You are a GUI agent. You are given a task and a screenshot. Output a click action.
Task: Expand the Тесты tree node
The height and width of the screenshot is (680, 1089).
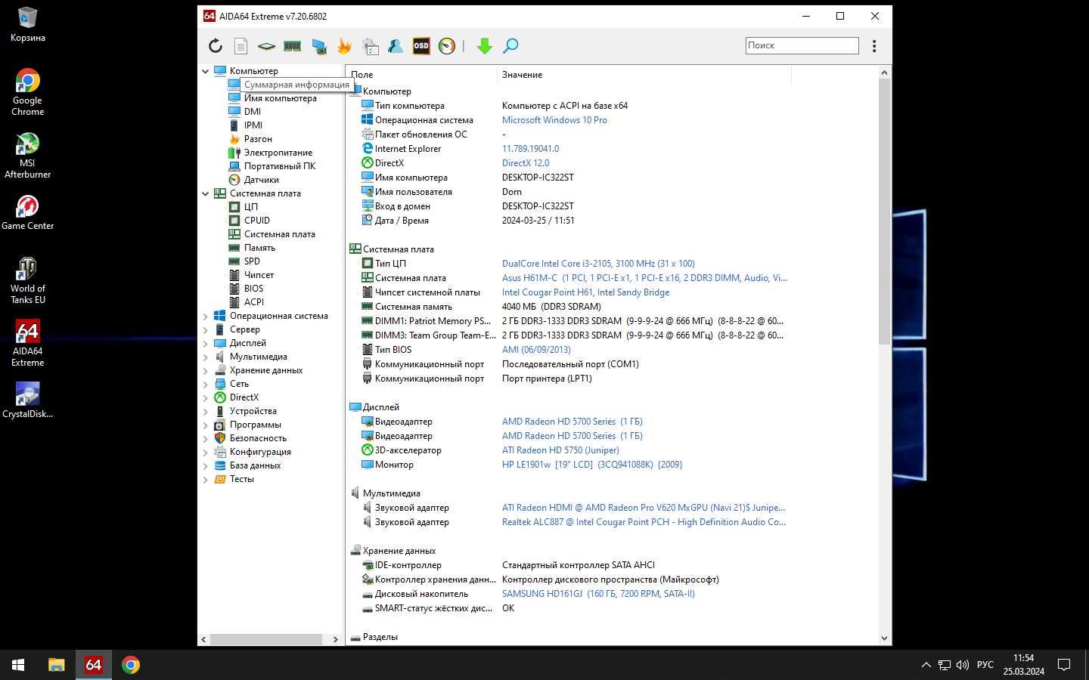coord(205,479)
